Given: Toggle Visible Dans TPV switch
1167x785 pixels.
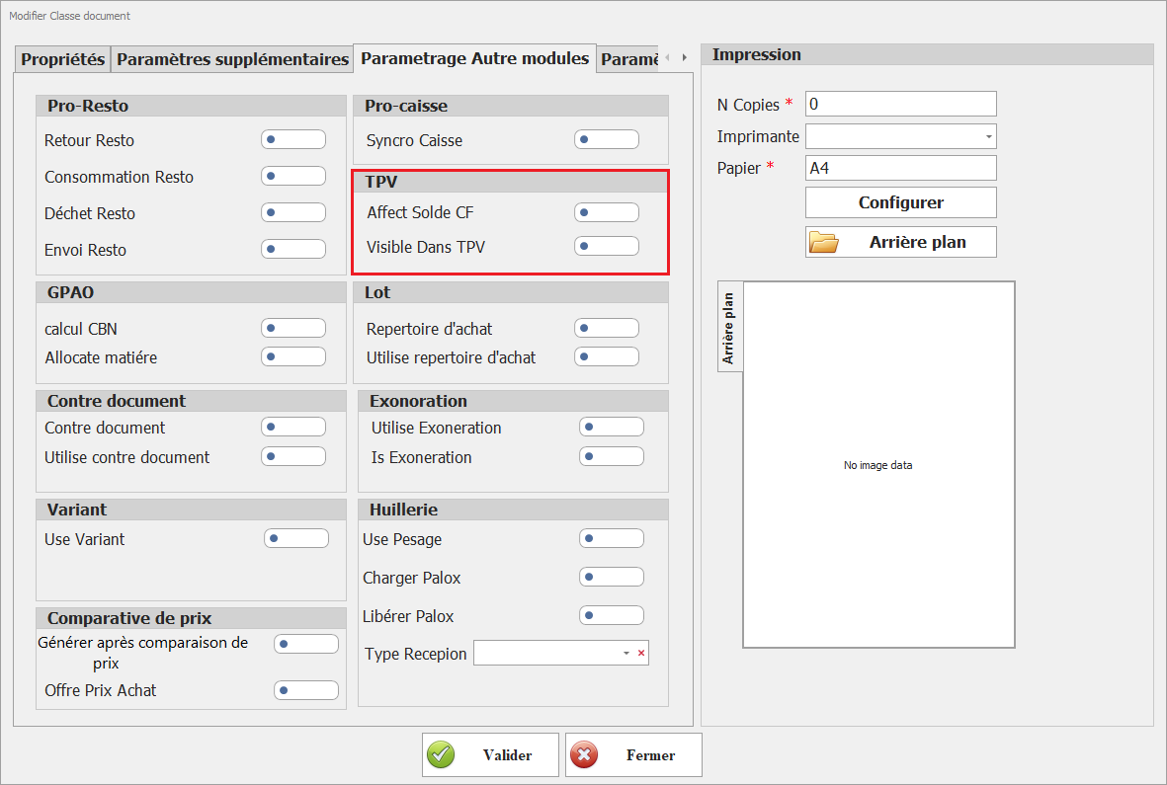Looking at the screenshot, I should point(606,246).
